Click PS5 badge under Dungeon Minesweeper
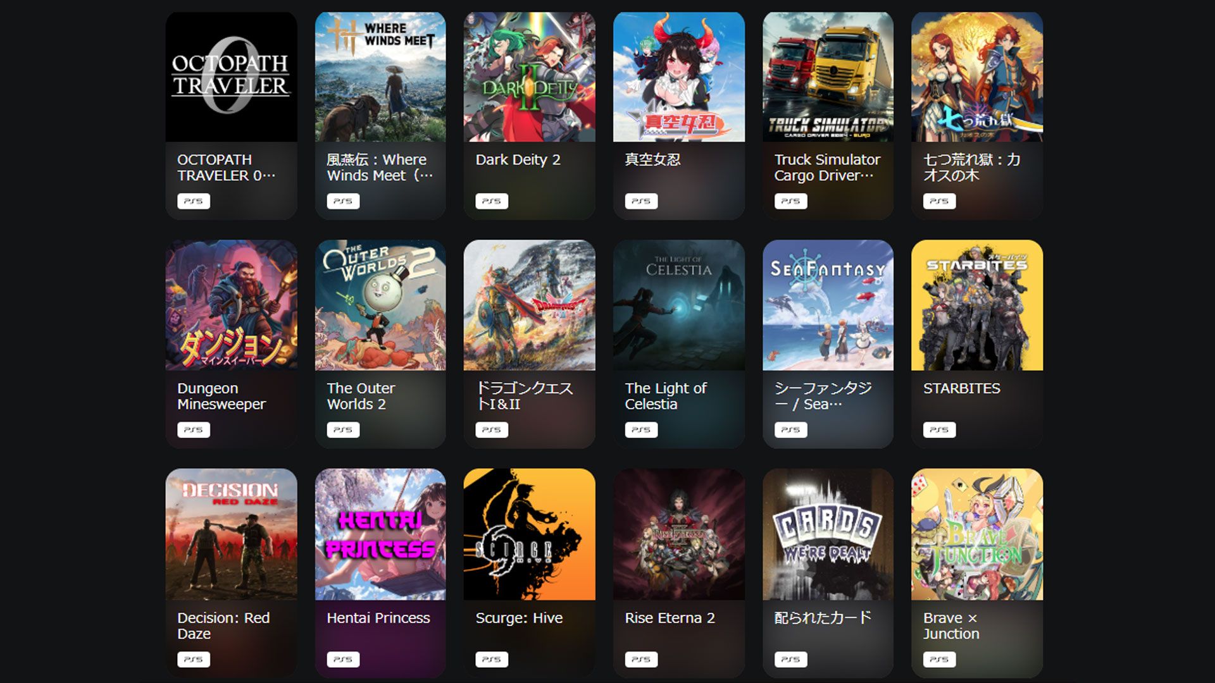 (194, 430)
